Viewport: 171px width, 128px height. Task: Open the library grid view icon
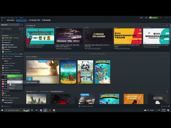[22, 25]
